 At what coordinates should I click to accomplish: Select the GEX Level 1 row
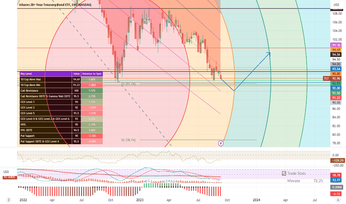coord(61,102)
